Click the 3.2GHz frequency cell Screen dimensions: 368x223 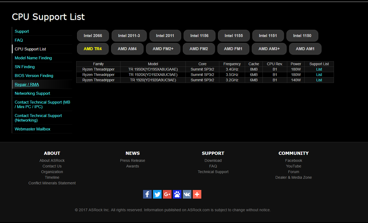pos(232,80)
